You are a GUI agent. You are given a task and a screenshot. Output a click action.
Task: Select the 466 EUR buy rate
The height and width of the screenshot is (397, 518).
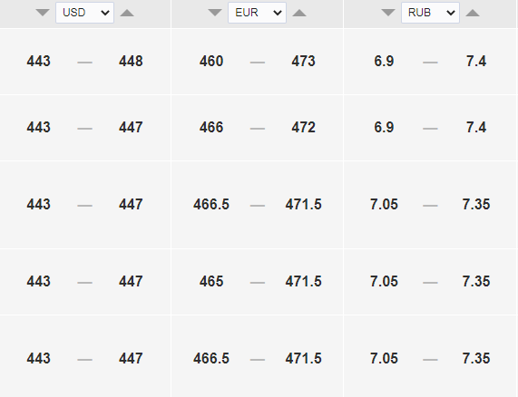point(211,128)
